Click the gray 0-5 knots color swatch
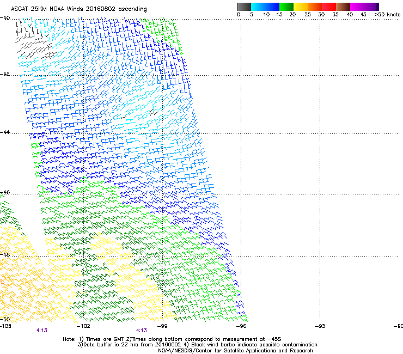 [244, 7]
